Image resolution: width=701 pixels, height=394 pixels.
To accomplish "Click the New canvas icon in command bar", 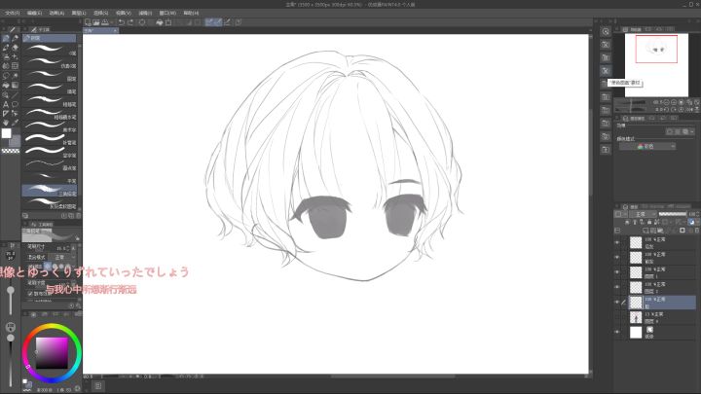I will 88,21.
